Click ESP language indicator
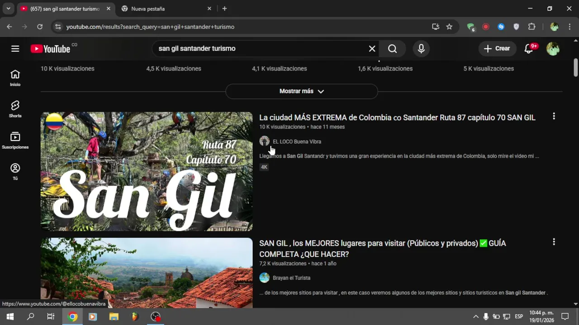Image resolution: width=579 pixels, height=325 pixels. [x=519, y=316]
